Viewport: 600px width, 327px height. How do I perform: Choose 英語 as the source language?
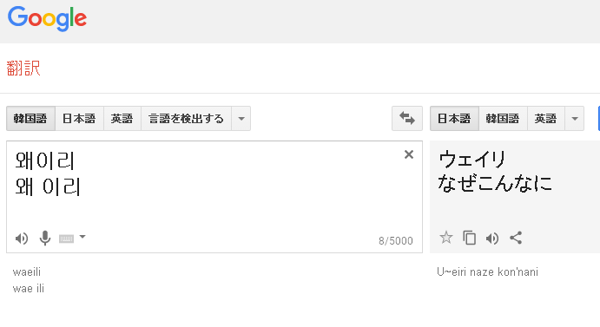[x=122, y=119]
